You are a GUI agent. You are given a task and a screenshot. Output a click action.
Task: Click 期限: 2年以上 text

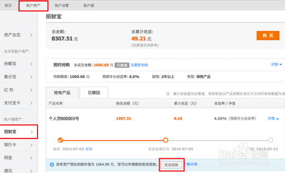click(163, 77)
